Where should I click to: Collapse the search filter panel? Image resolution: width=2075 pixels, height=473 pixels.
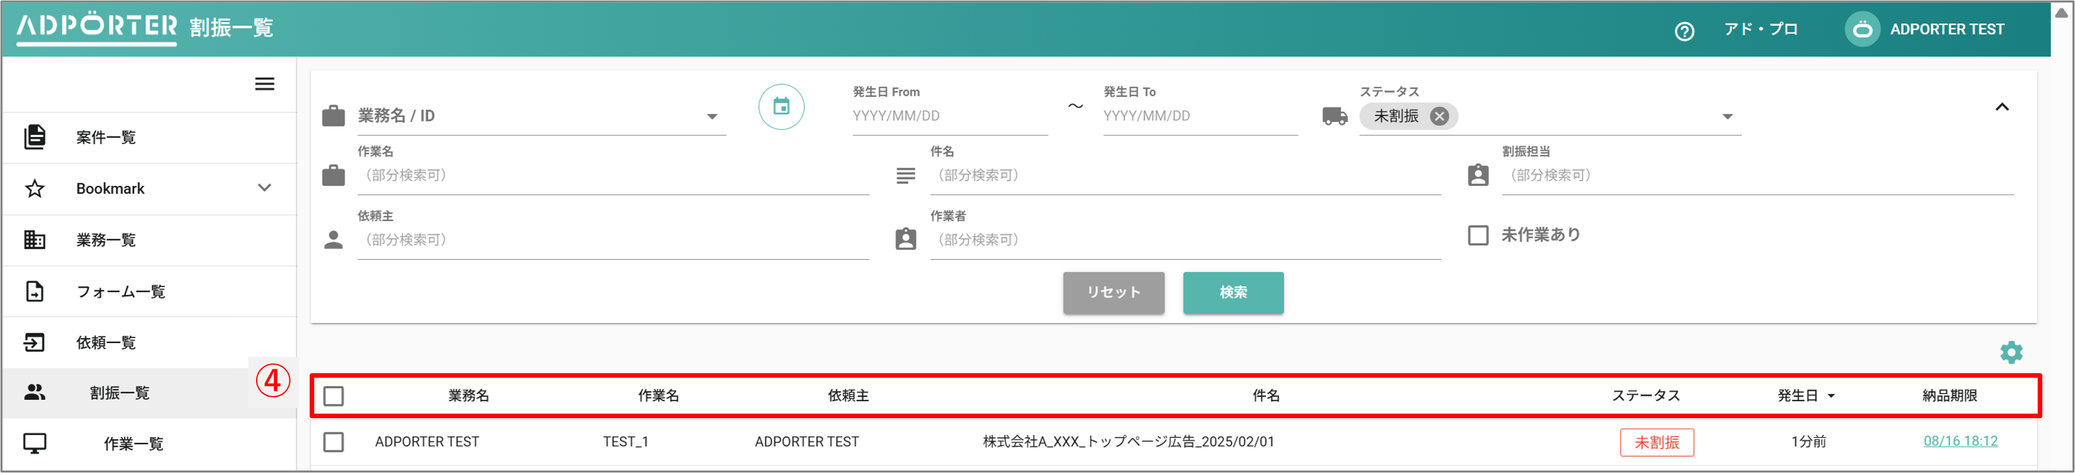click(2001, 107)
